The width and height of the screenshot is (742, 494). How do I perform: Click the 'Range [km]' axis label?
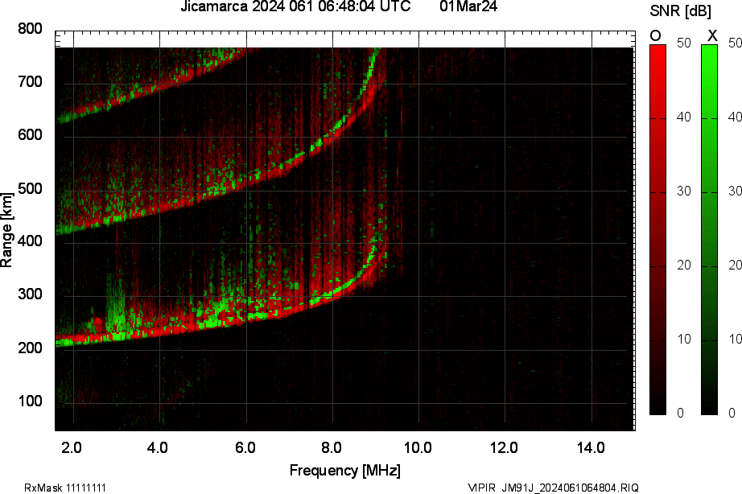6,230
